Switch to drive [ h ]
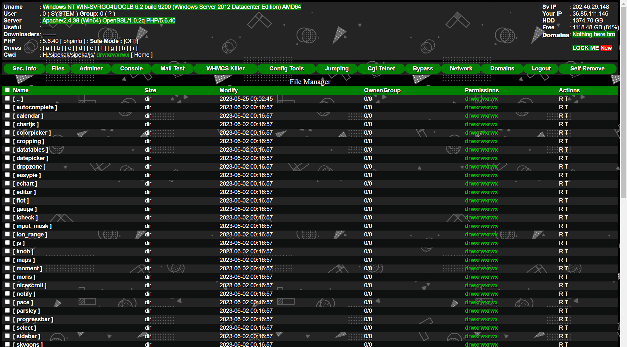Viewport: 627px width, 347px height. pyautogui.click(x=123, y=48)
